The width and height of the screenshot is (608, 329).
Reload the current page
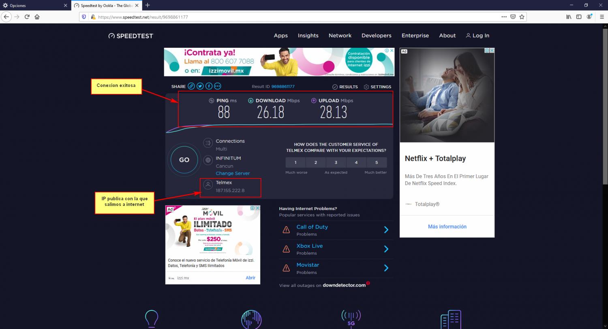27,17
